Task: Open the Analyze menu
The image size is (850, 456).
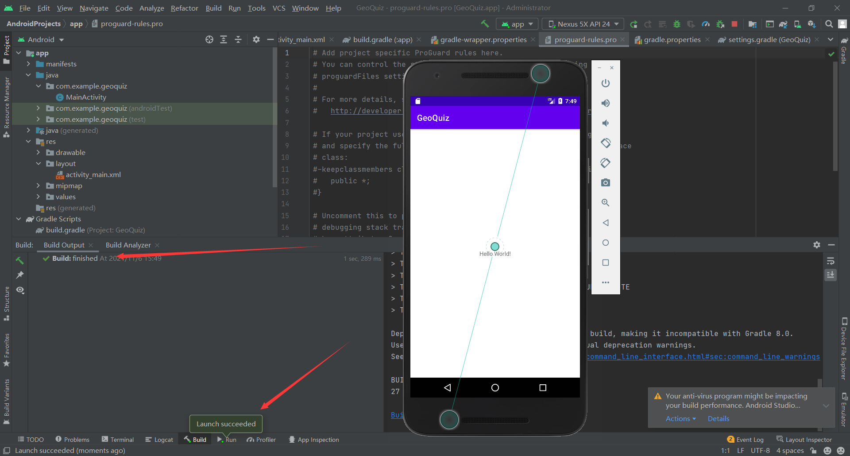Action: pyautogui.click(x=151, y=8)
